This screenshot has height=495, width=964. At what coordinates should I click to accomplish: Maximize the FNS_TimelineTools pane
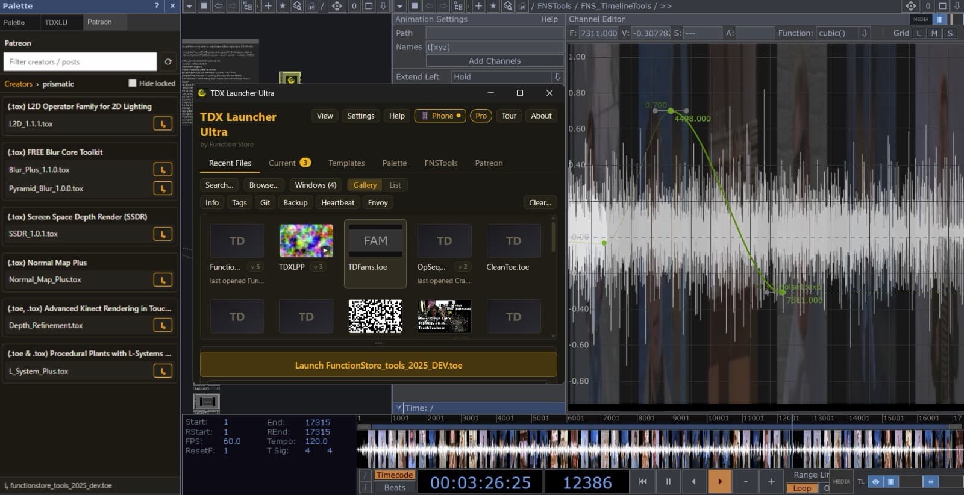(942, 6)
